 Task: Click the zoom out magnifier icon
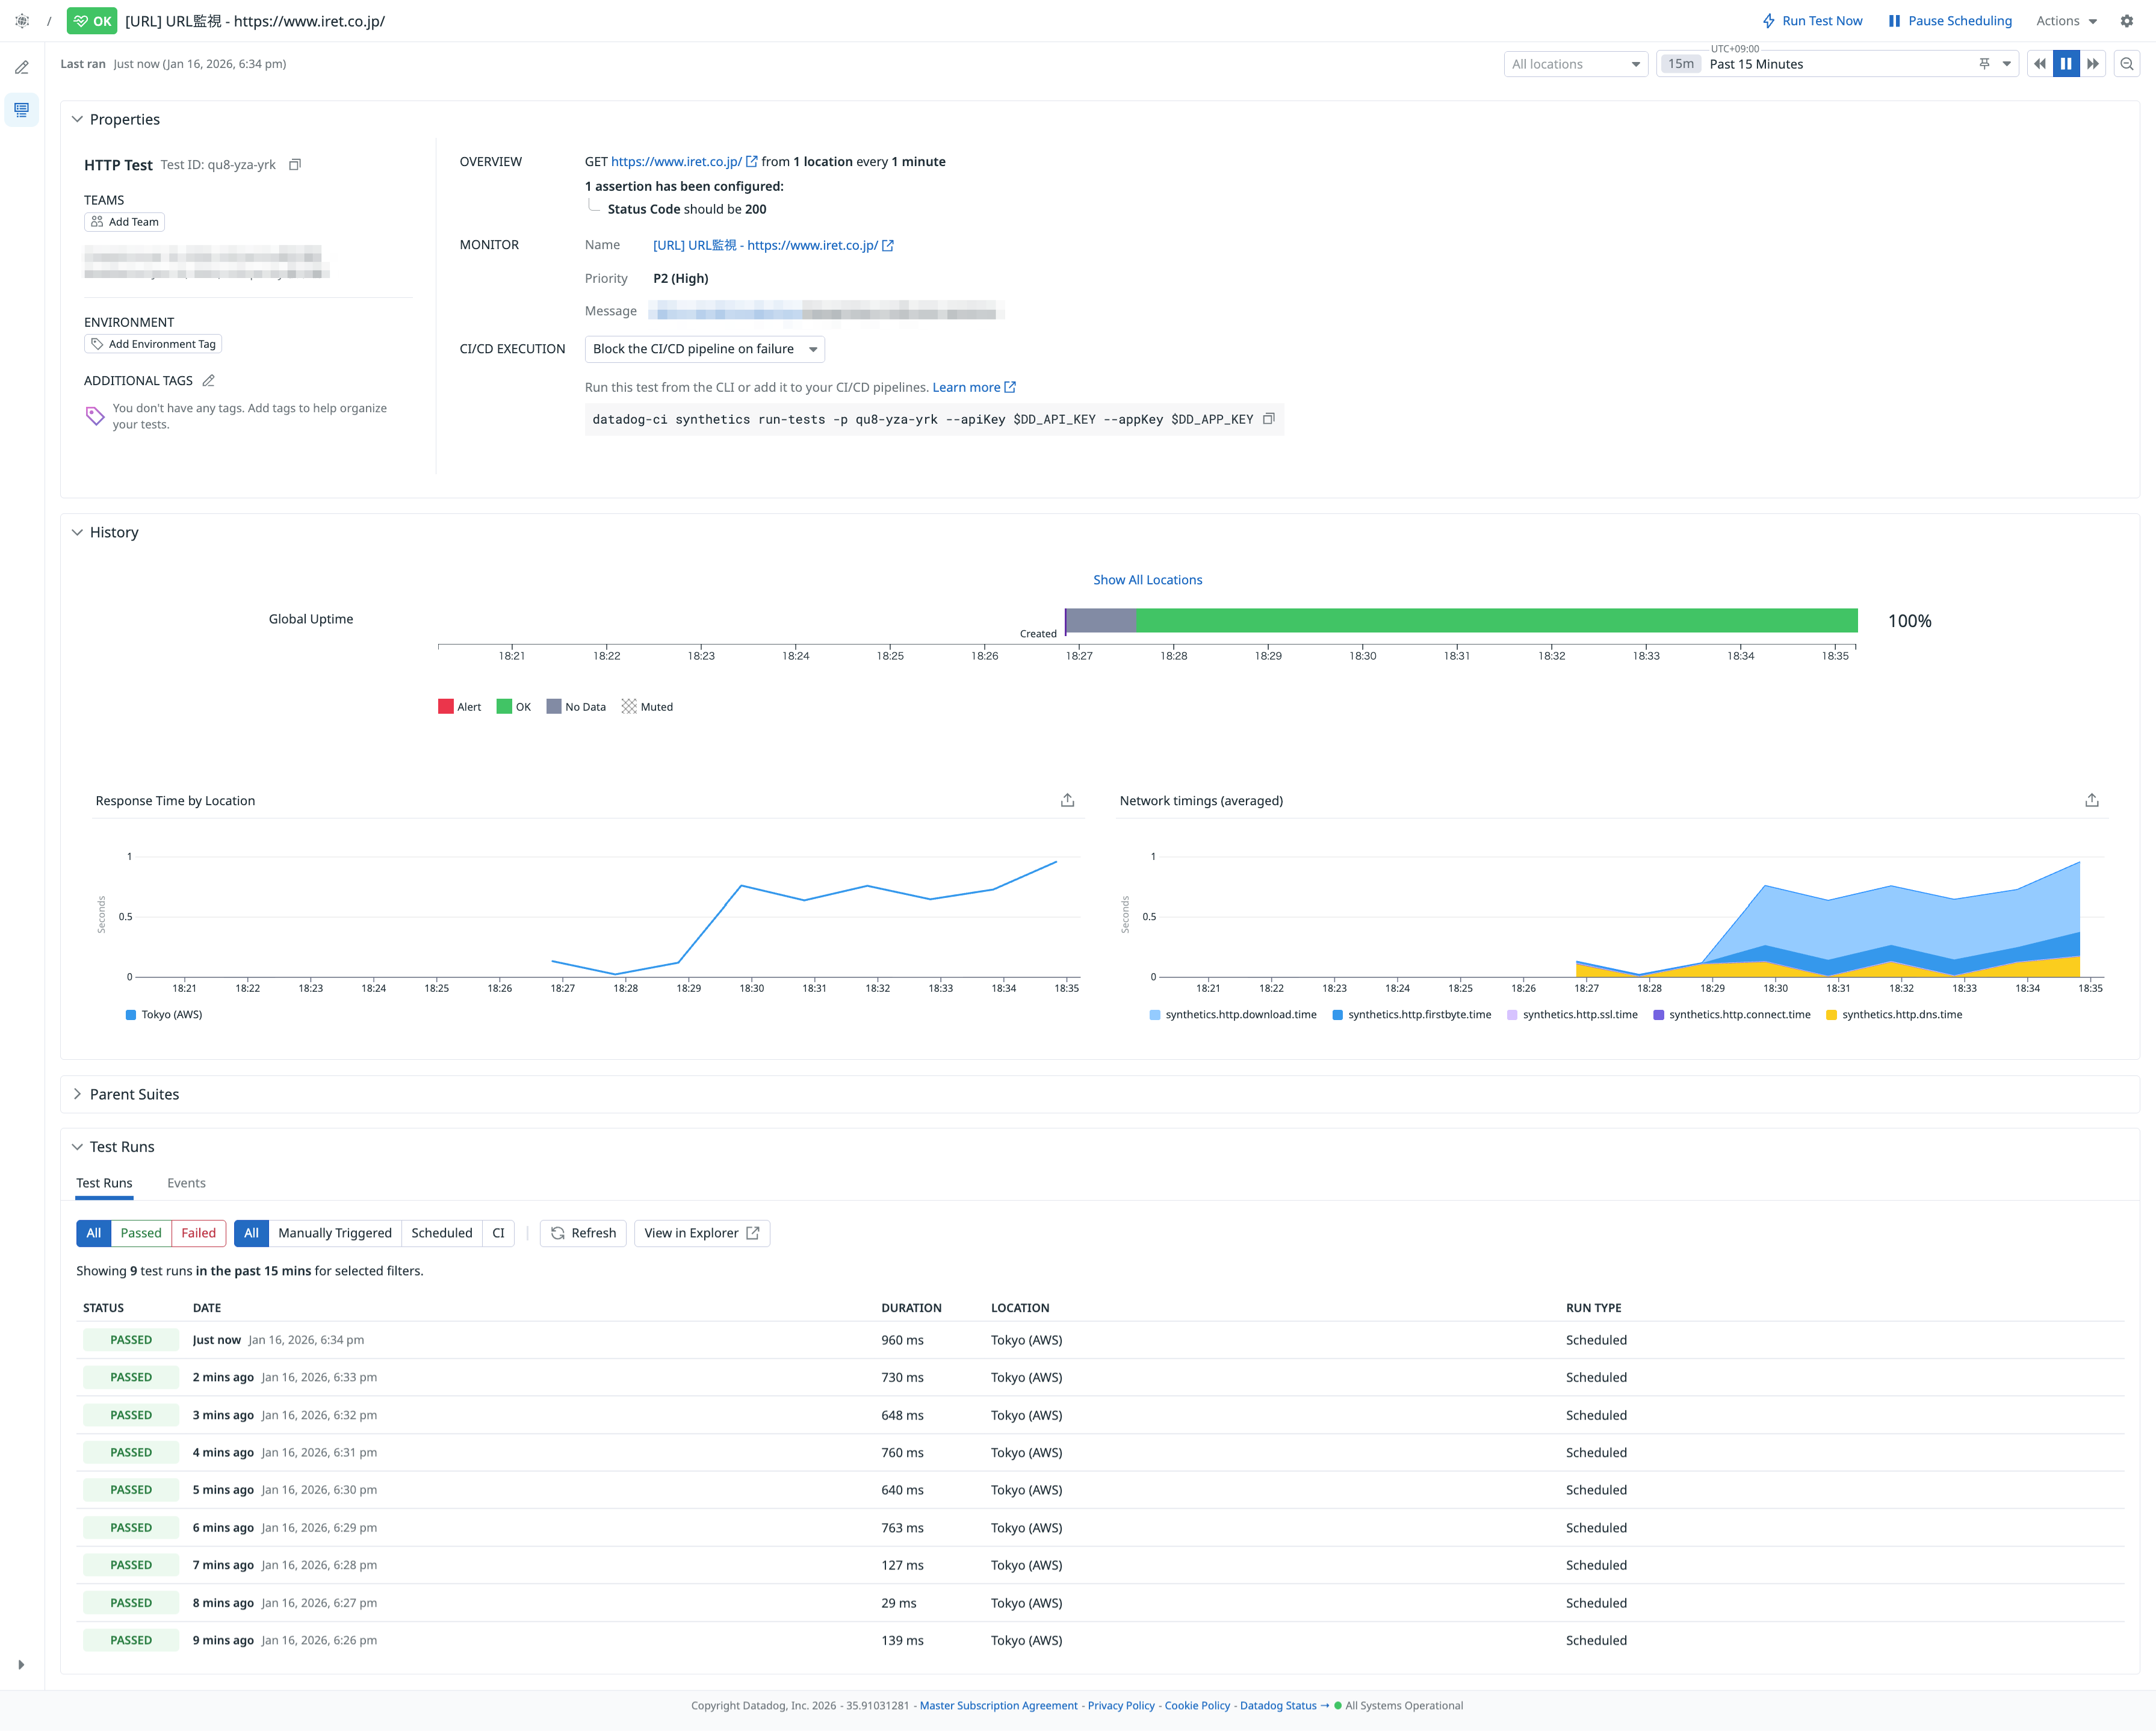2127,64
